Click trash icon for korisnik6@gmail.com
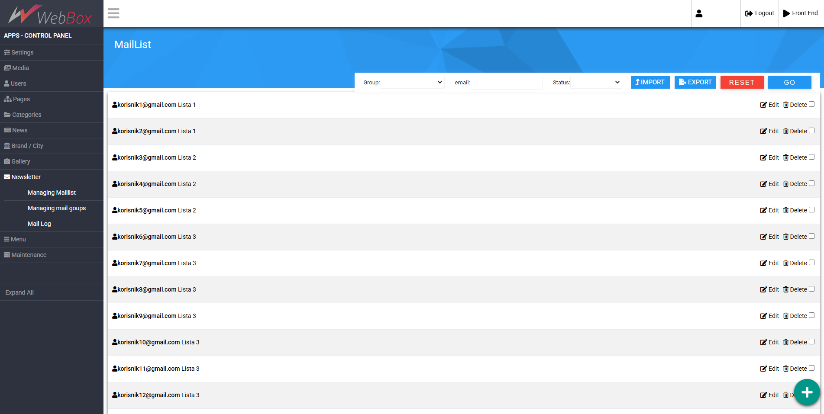The height and width of the screenshot is (414, 824). point(786,237)
